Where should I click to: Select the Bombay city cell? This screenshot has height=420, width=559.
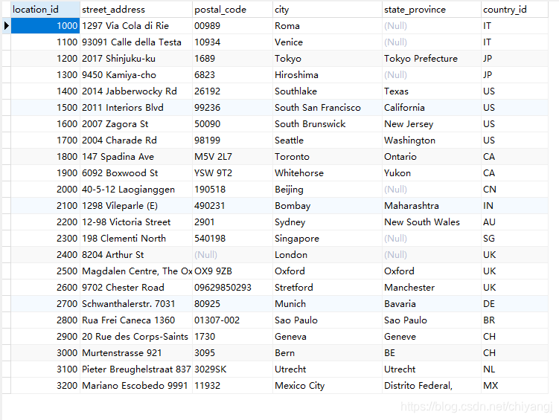[x=328, y=206]
